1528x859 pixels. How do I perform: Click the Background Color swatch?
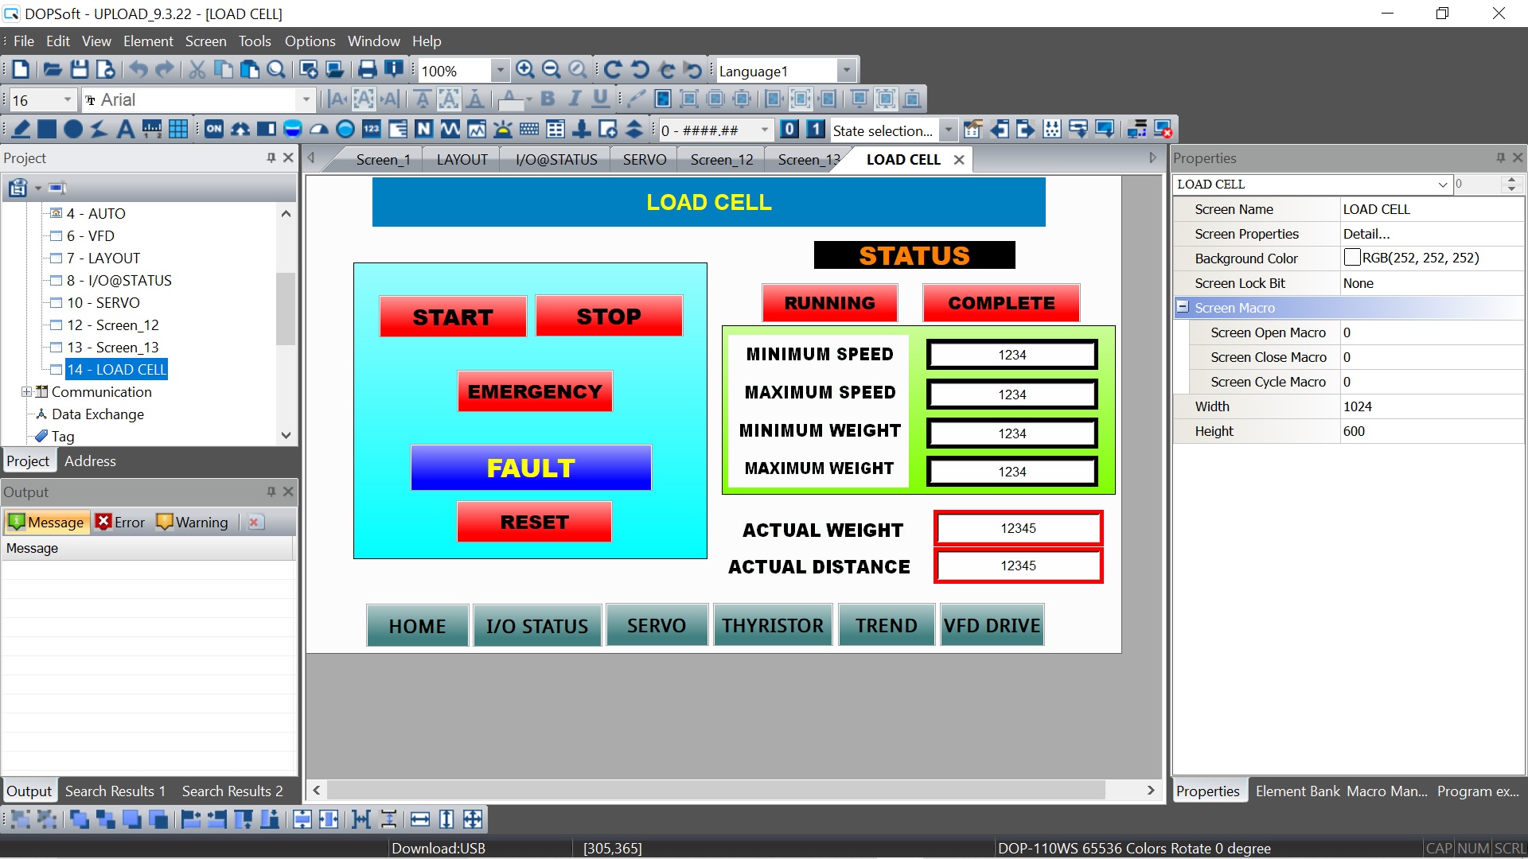coord(1351,258)
